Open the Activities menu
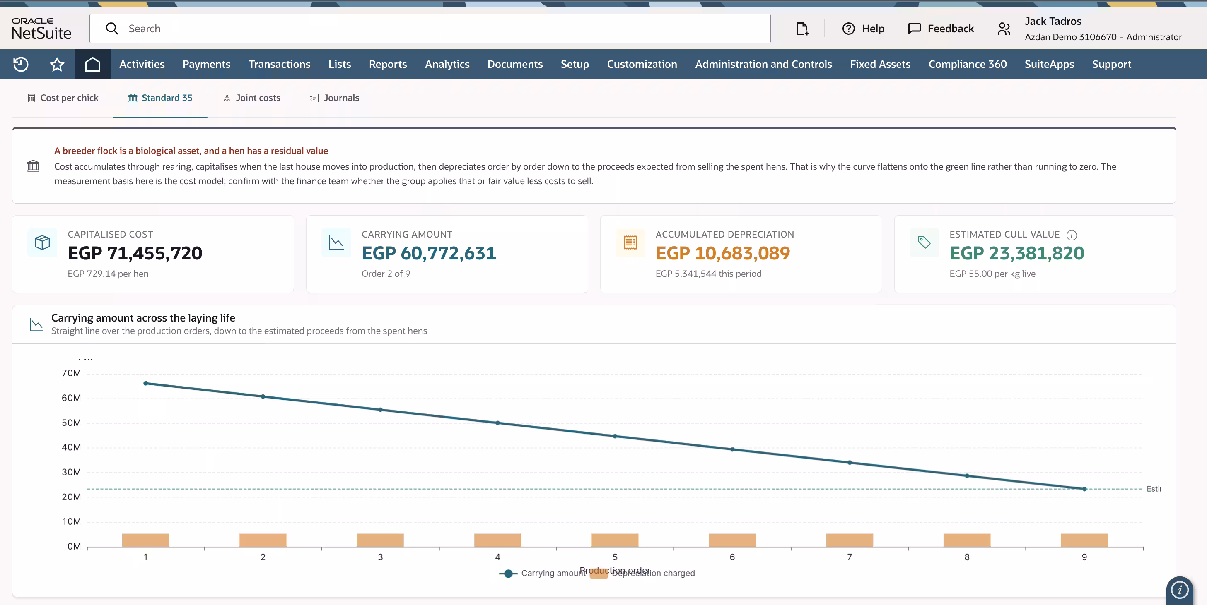 142,64
